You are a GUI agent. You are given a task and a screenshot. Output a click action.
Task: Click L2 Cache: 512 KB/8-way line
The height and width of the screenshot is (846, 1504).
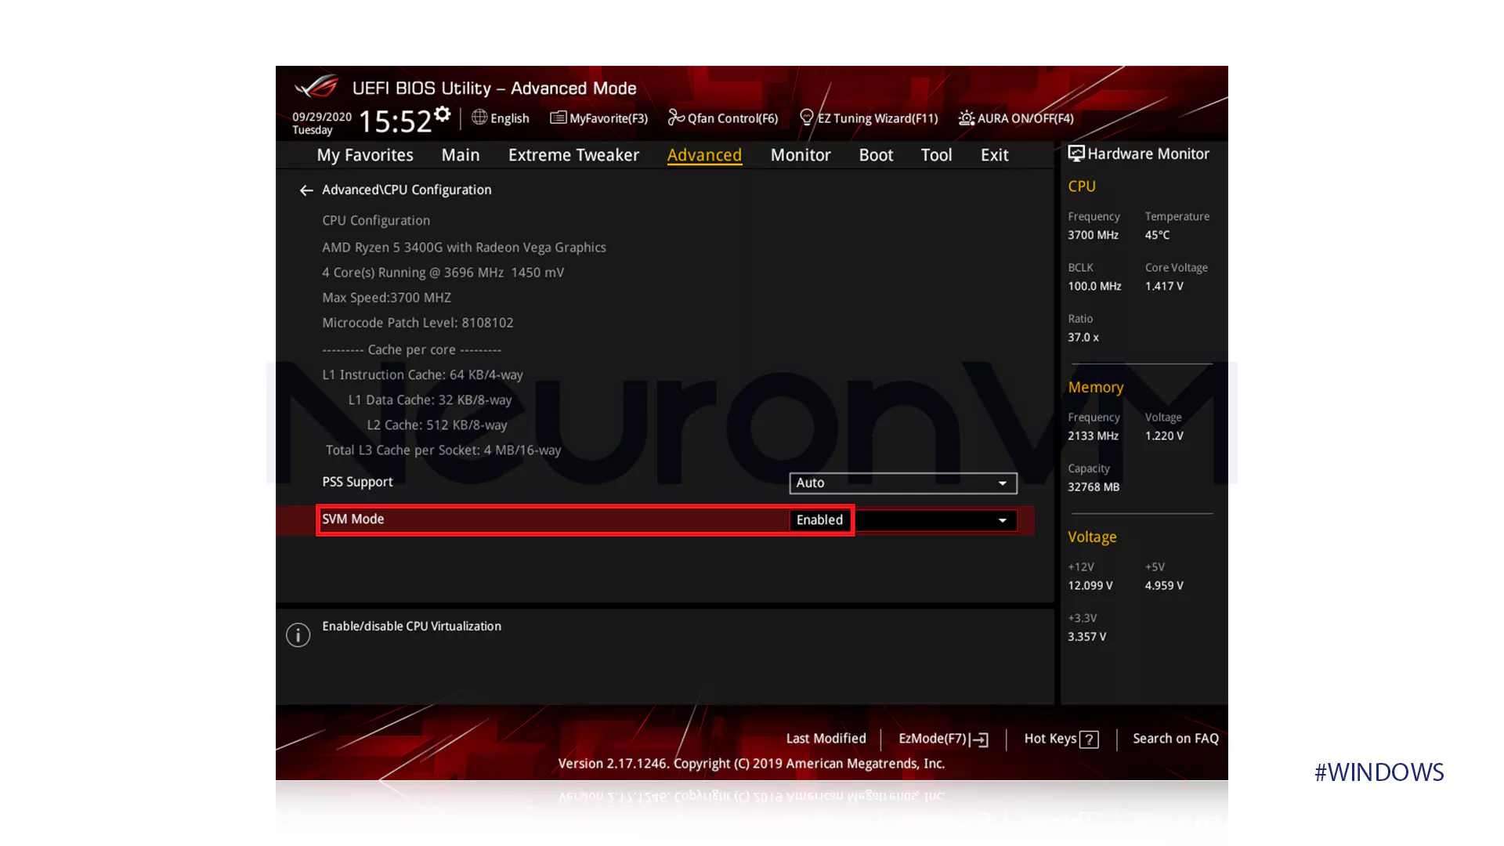[x=437, y=425]
